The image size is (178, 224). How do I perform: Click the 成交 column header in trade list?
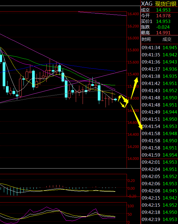click(x=167, y=39)
